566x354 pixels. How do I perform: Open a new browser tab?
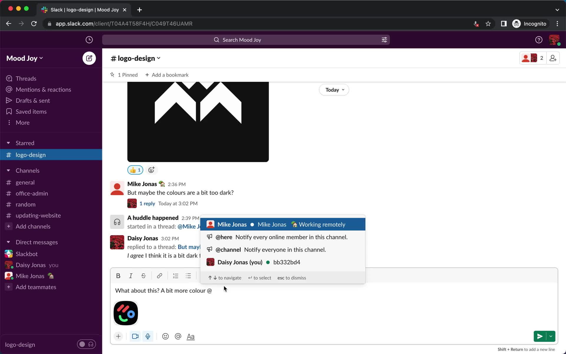click(139, 10)
